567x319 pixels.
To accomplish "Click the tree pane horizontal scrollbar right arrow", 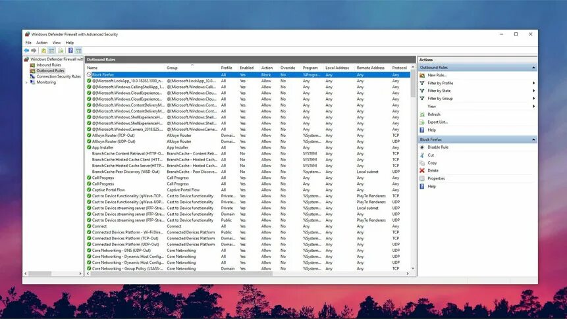I will (80, 274).
